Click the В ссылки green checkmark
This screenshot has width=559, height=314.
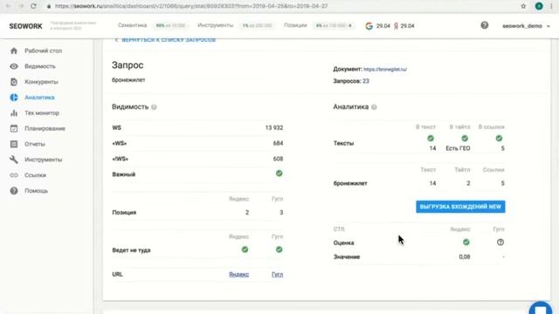click(499, 138)
